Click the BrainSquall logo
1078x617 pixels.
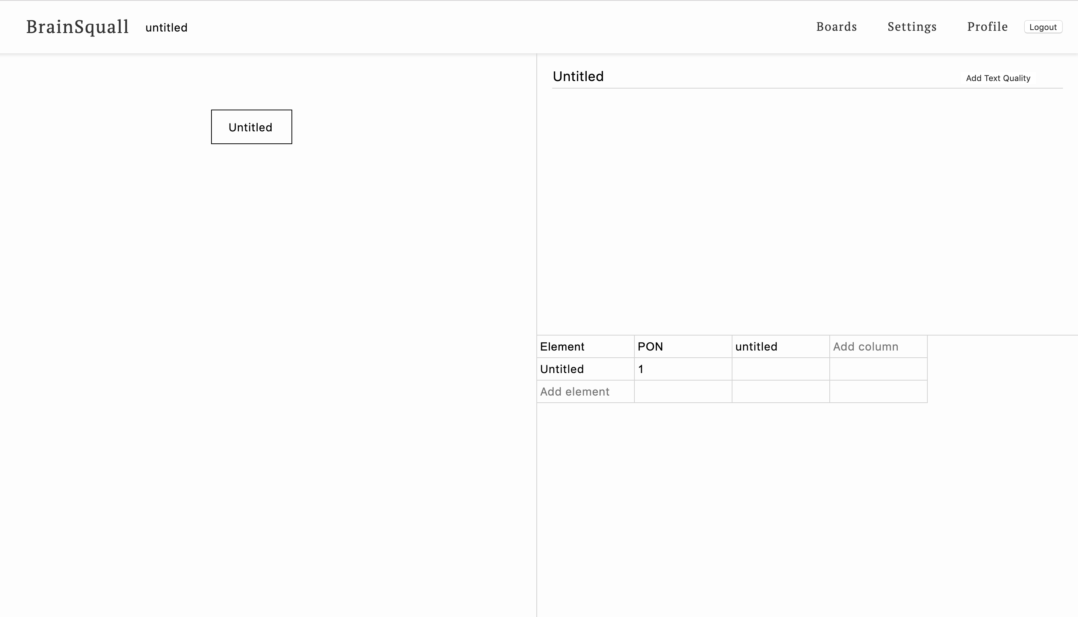click(x=77, y=27)
